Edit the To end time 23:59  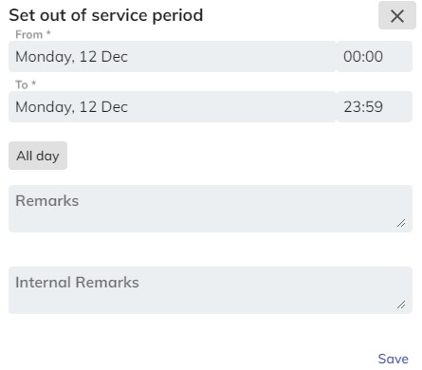coord(375,106)
